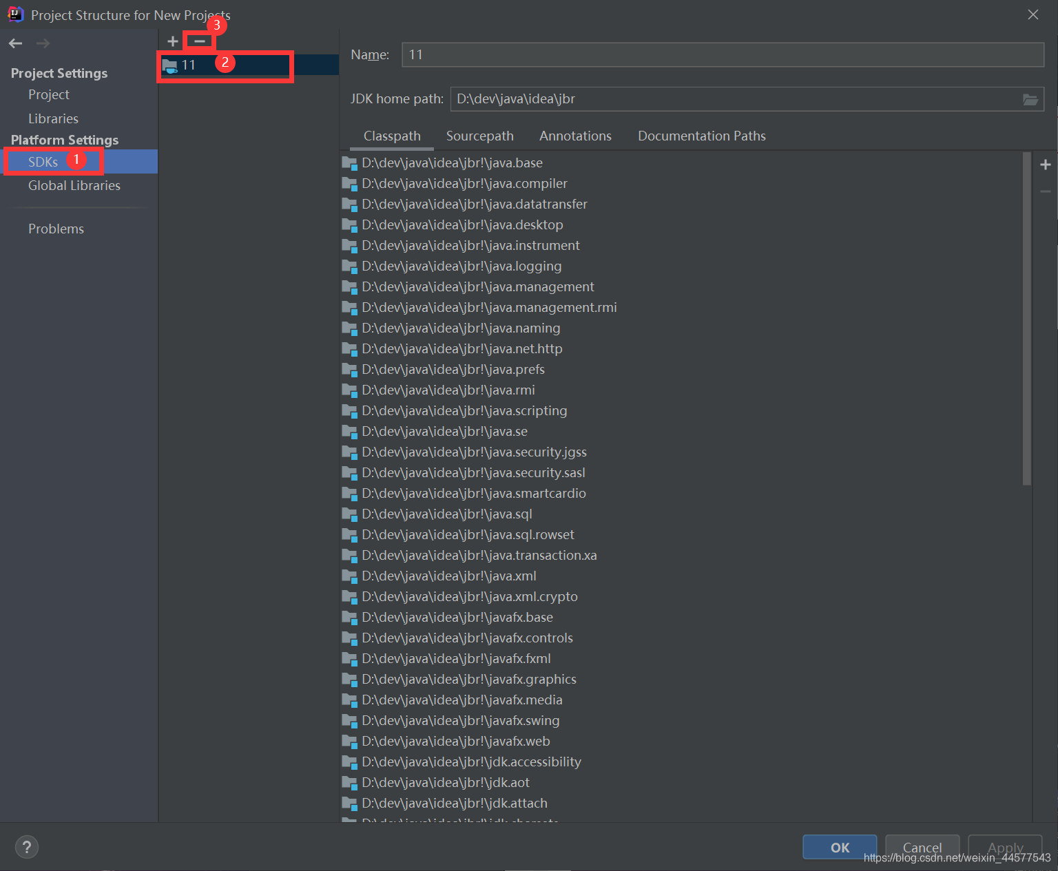Viewport: 1058px width, 871px height.
Task: Click the back navigation arrow
Action: coord(15,43)
